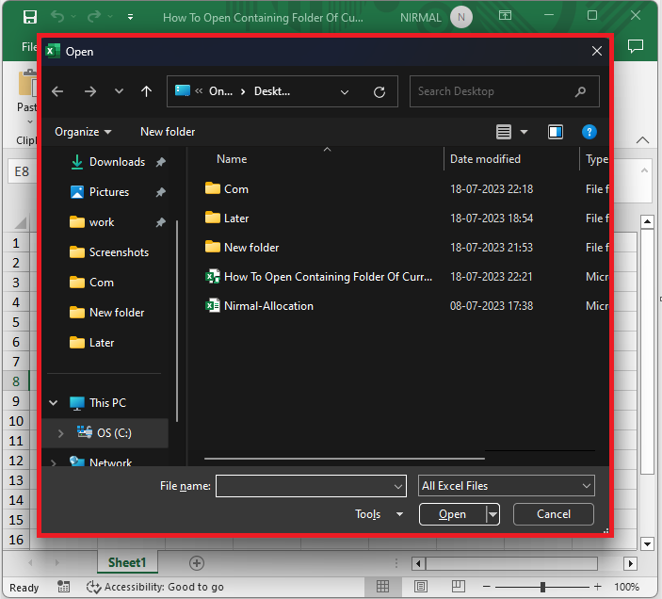The image size is (662, 599).
Task: Select Downloads in navigation pane
Action: [117, 162]
